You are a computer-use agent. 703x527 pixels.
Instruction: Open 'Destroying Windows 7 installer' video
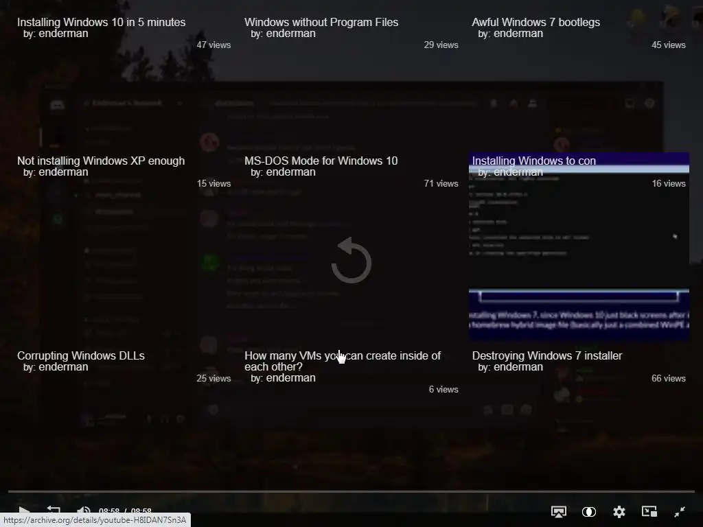point(547,355)
